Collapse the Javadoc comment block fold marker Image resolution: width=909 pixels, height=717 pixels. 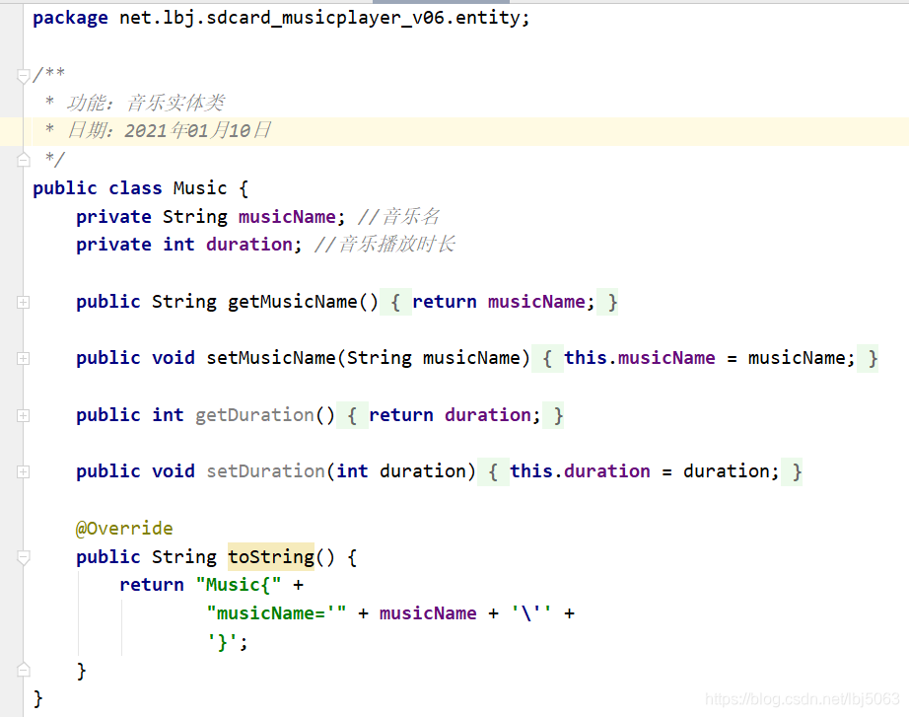[24, 76]
